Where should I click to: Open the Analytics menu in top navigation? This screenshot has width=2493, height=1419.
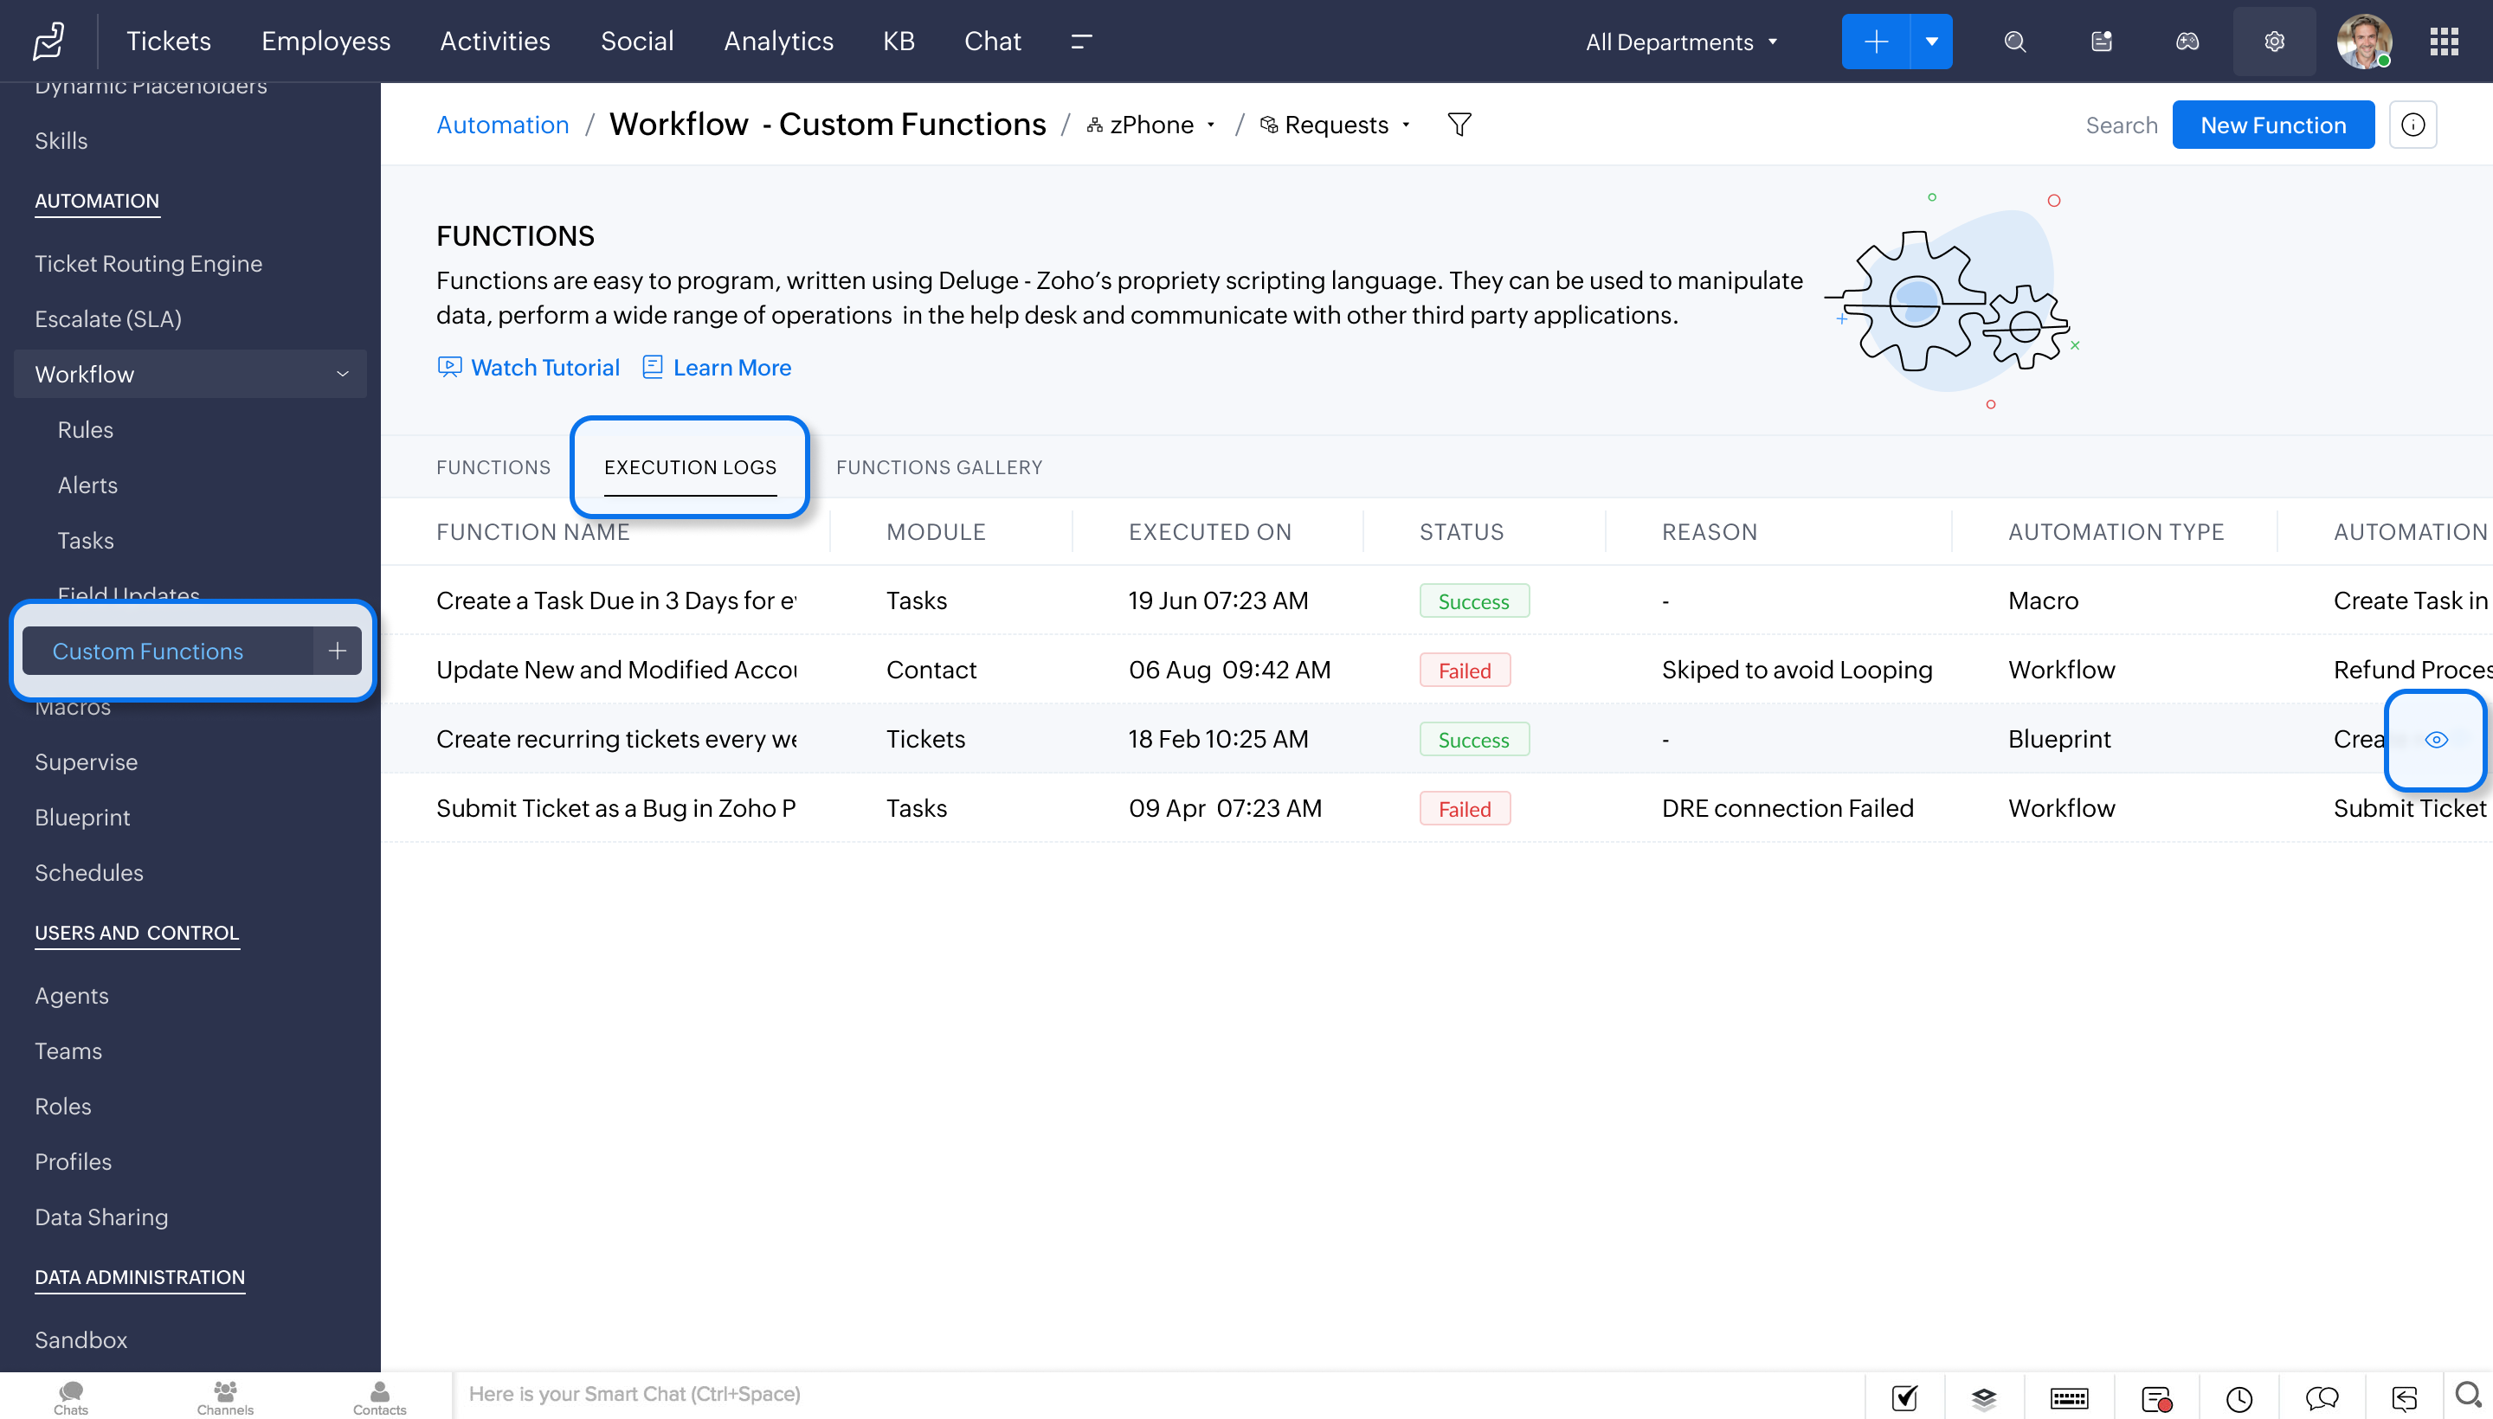778,42
